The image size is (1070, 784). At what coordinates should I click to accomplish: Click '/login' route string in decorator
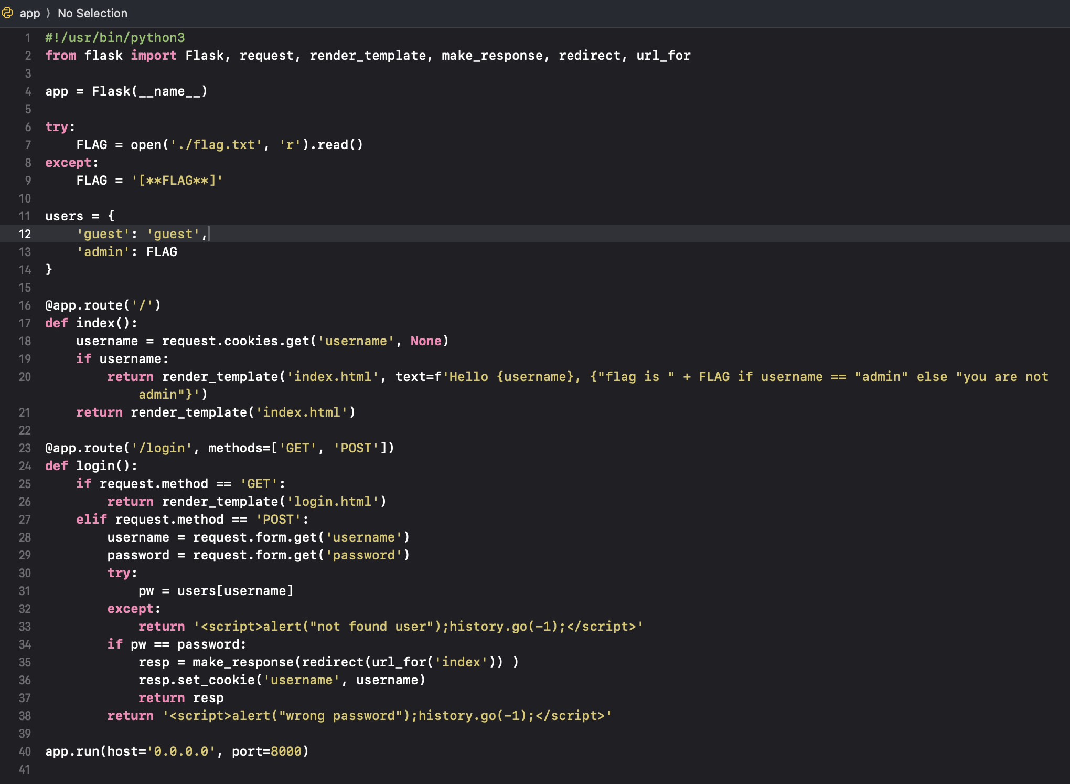point(162,448)
